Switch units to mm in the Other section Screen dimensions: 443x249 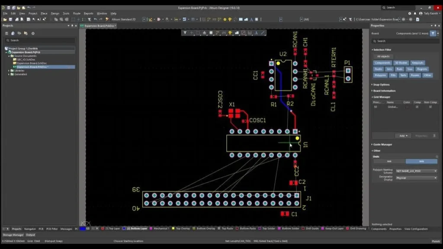click(389, 161)
